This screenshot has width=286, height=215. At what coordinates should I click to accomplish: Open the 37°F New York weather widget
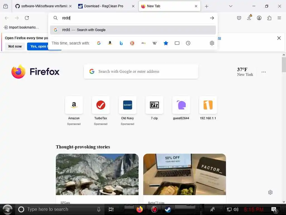click(x=245, y=72)
